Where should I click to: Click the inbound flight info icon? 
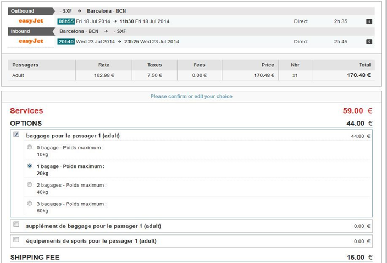pyautogui.click(x=369, y=42)
